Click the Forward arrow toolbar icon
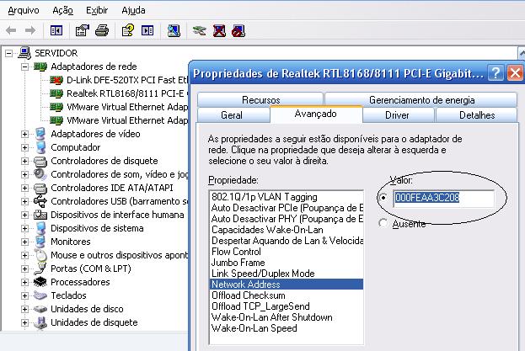Screen dimensions: 525x351 coord(30,31)
